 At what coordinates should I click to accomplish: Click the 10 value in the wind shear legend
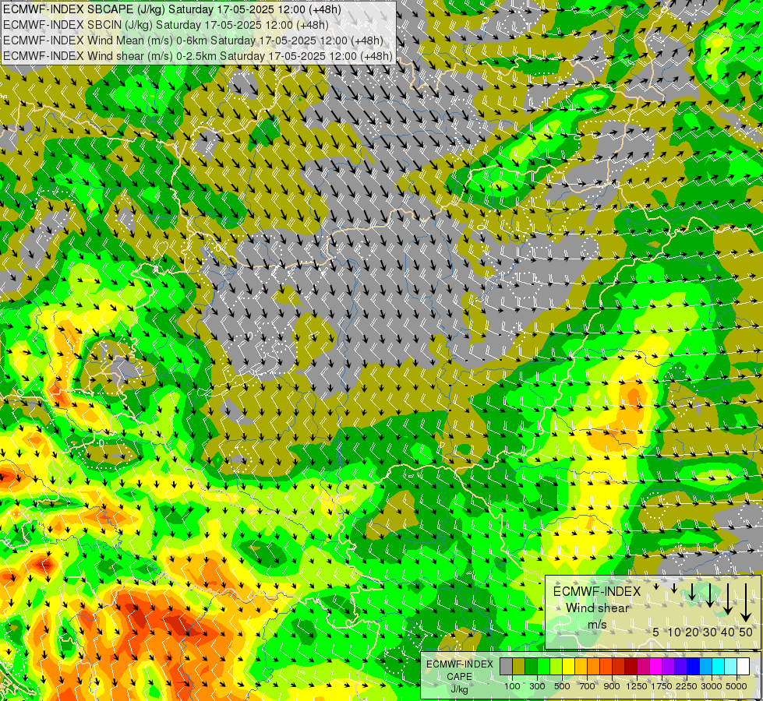[x=674, y=632]
